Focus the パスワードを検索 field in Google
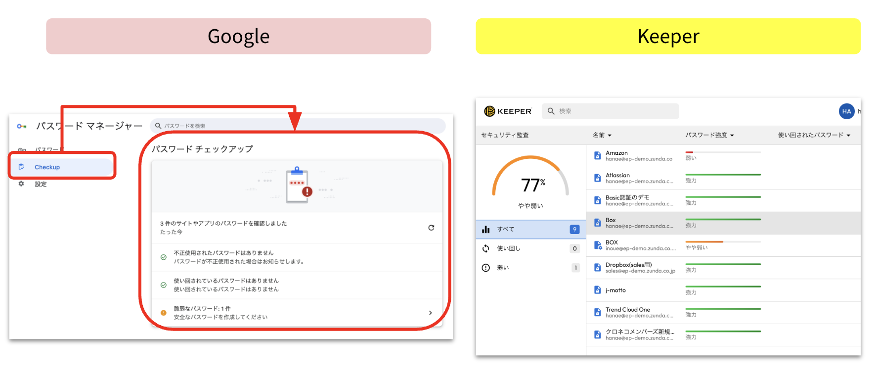The image size is (877, 380). [x=298, y=126]
